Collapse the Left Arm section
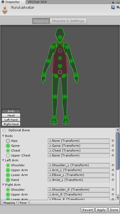Image resolution: width=120 pixels, height=214 pixels. (x=3, y=160)
